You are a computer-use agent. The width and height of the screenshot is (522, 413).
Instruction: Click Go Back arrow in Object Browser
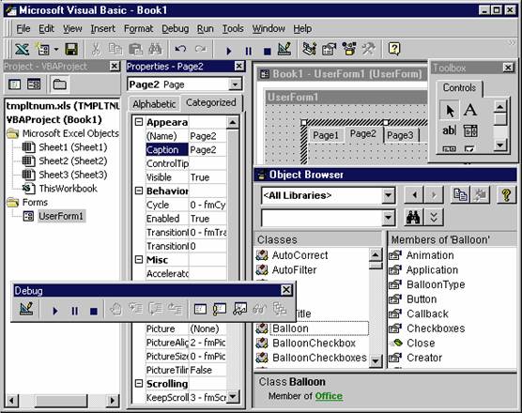pos(414,194)
